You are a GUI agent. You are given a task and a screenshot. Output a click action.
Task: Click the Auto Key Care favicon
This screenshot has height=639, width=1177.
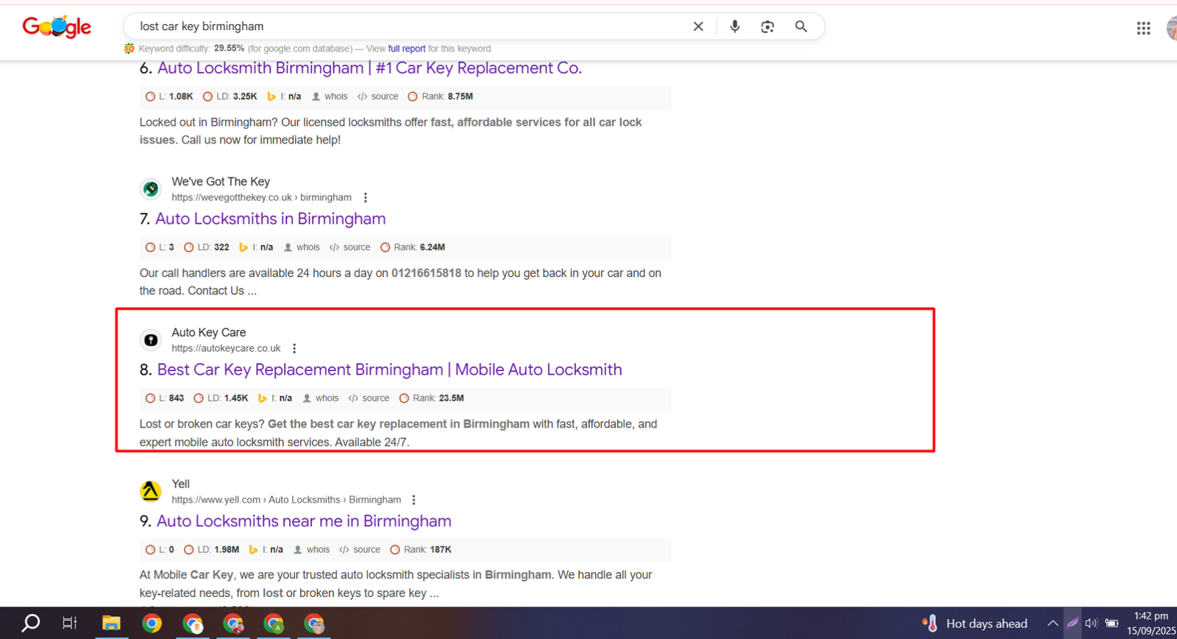tap(151, 340)
